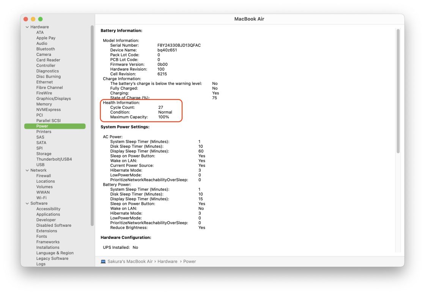
Task: Open Applications under Software
Action: click(48, 214)
